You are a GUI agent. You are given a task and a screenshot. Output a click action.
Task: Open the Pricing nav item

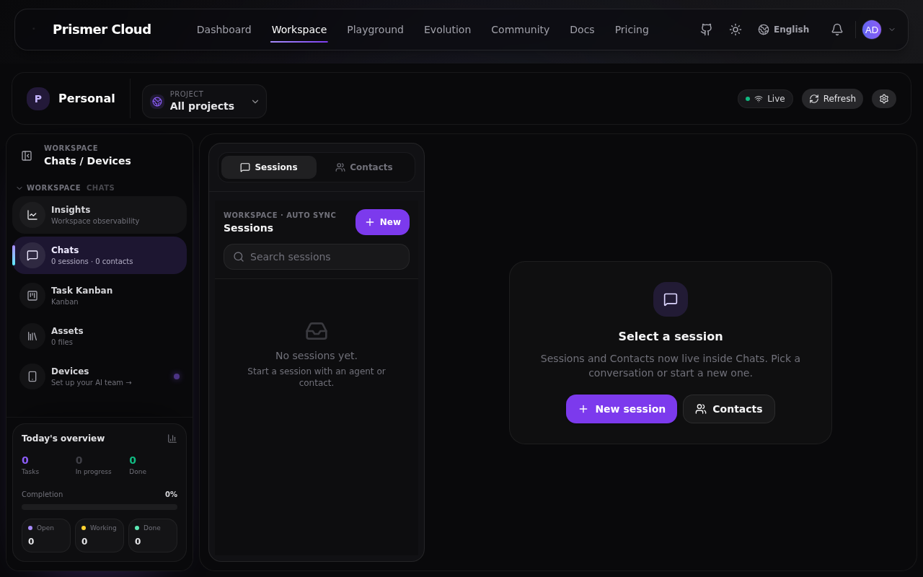(x=632, y=30)
